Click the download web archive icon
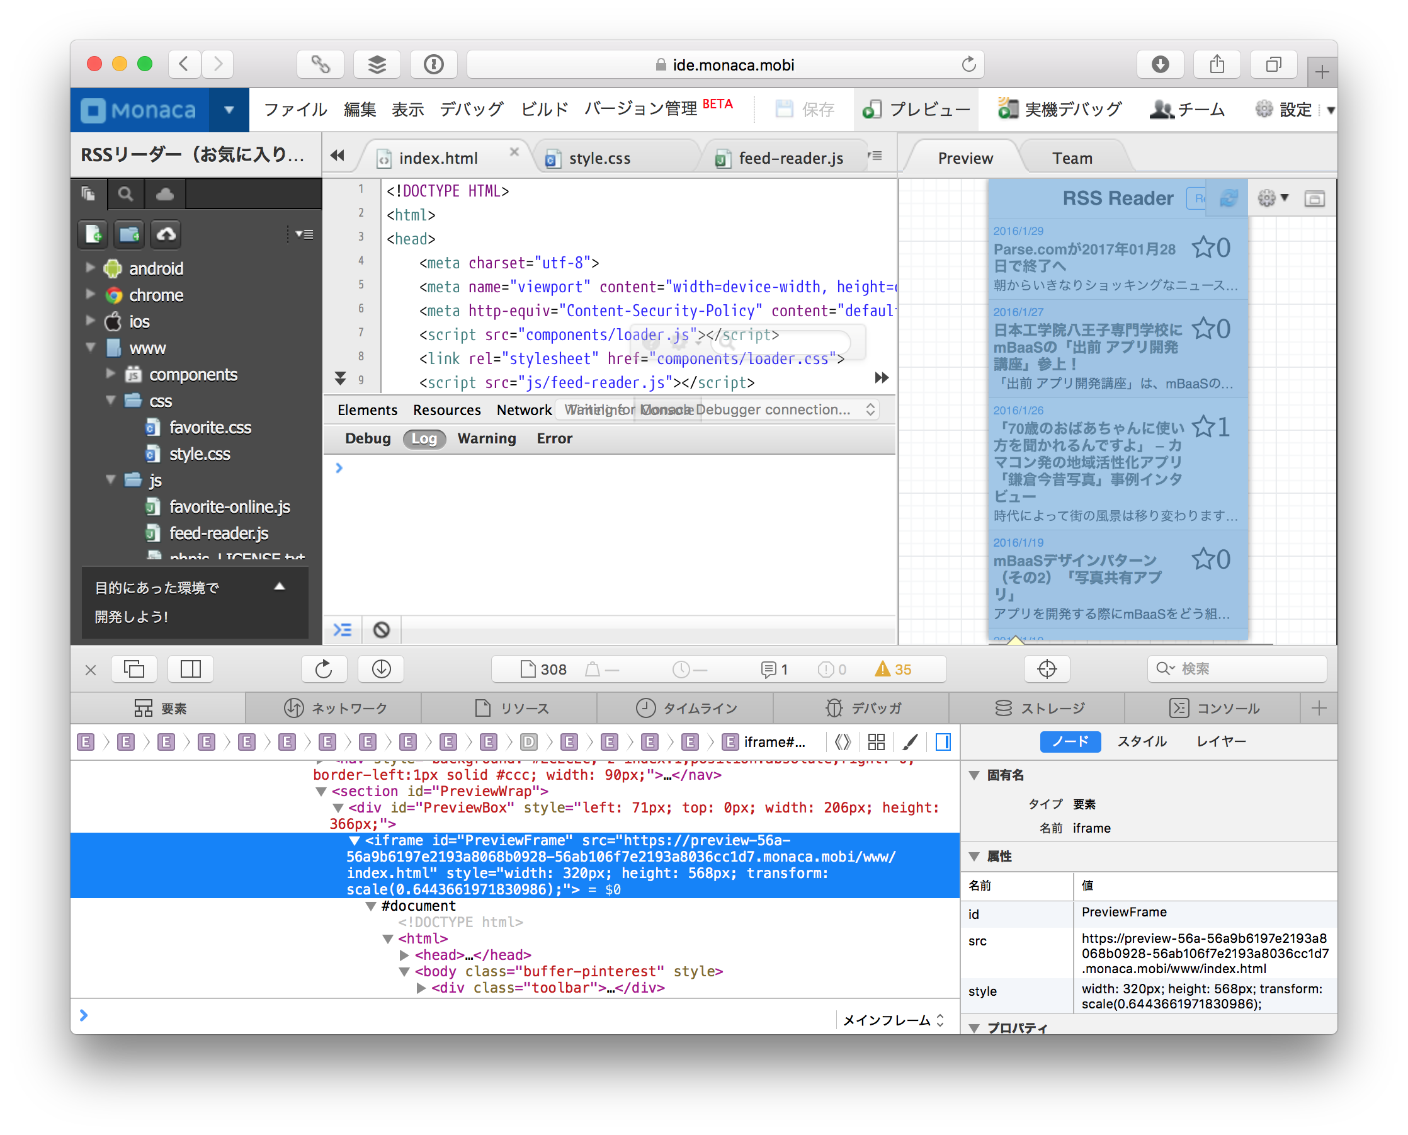The height and width of the screenshot is (1135, 1408). pyautogui.click(x=381, y=669)
